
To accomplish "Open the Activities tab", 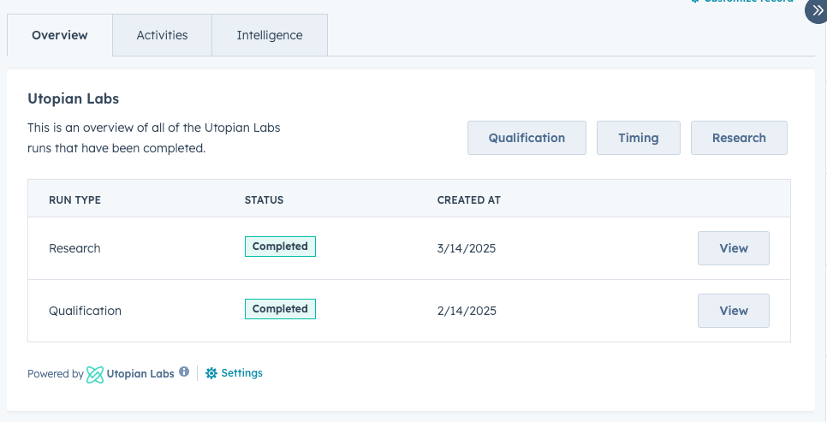I will 162,36.
